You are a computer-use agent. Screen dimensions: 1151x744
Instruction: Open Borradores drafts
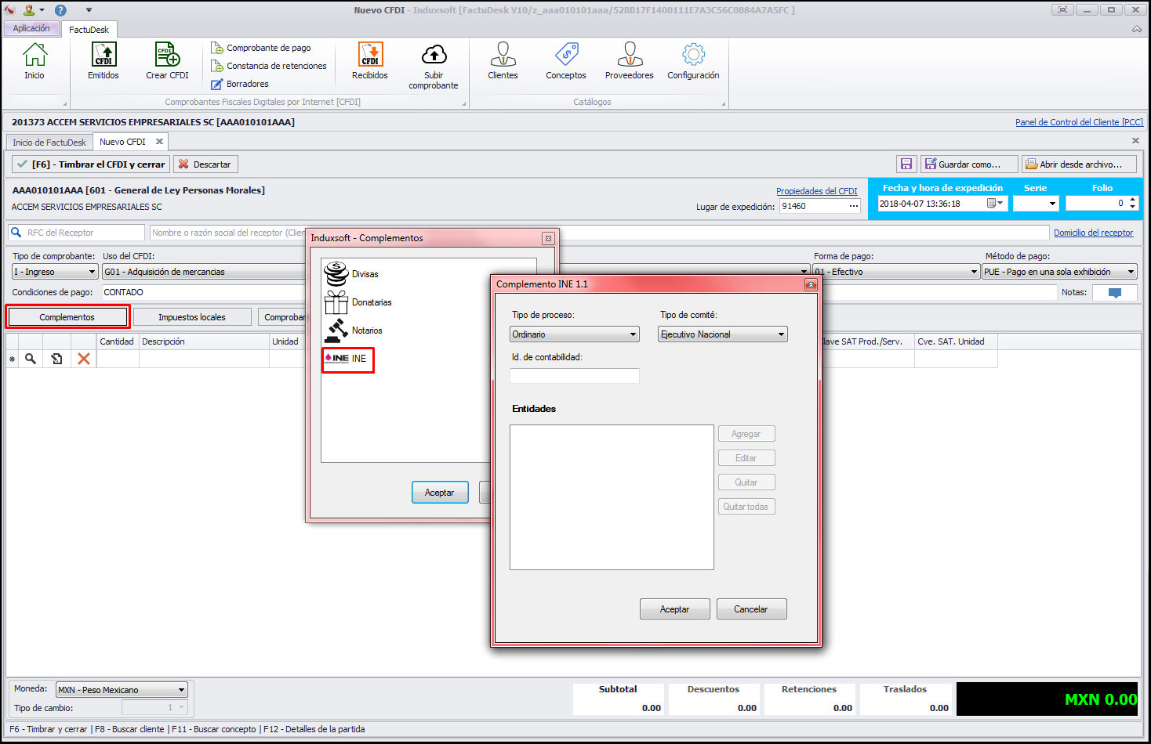[240, 84]
